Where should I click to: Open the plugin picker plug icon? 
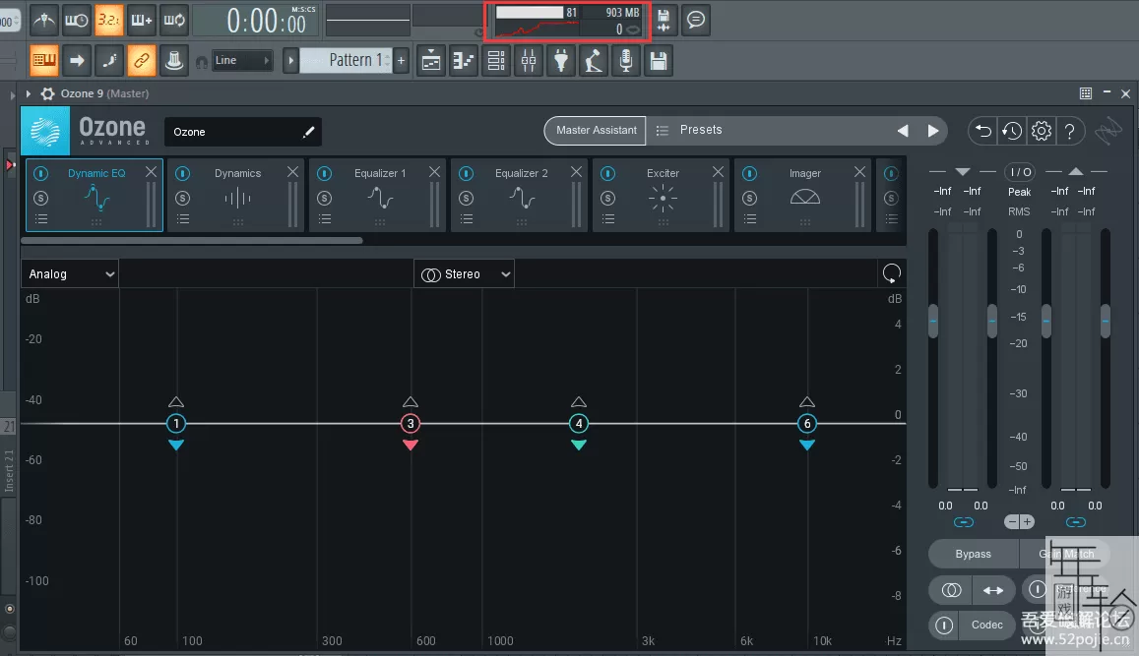tap(561, 61)
